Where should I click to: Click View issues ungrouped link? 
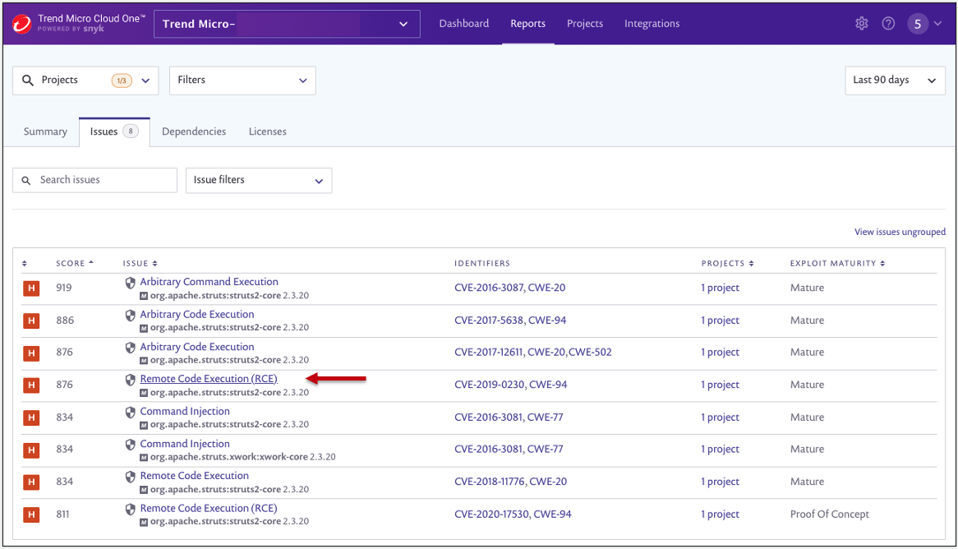point(900,233)
